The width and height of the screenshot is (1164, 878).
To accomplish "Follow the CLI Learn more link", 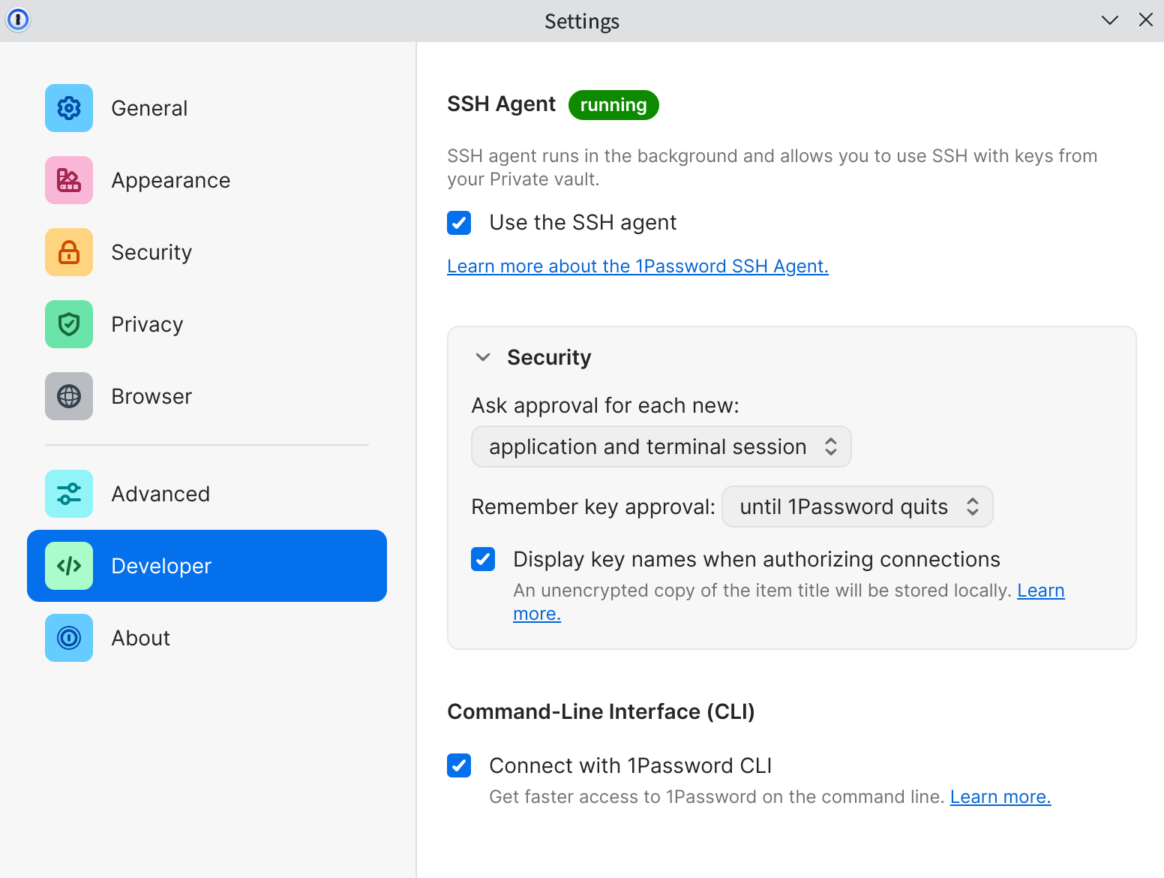I will click(1000, 797).
